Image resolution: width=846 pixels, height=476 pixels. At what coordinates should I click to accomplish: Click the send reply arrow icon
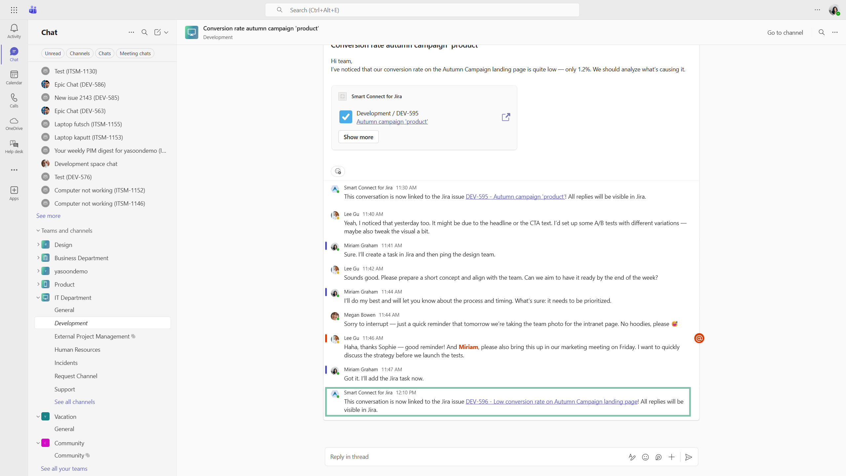(x=689, y=457)
